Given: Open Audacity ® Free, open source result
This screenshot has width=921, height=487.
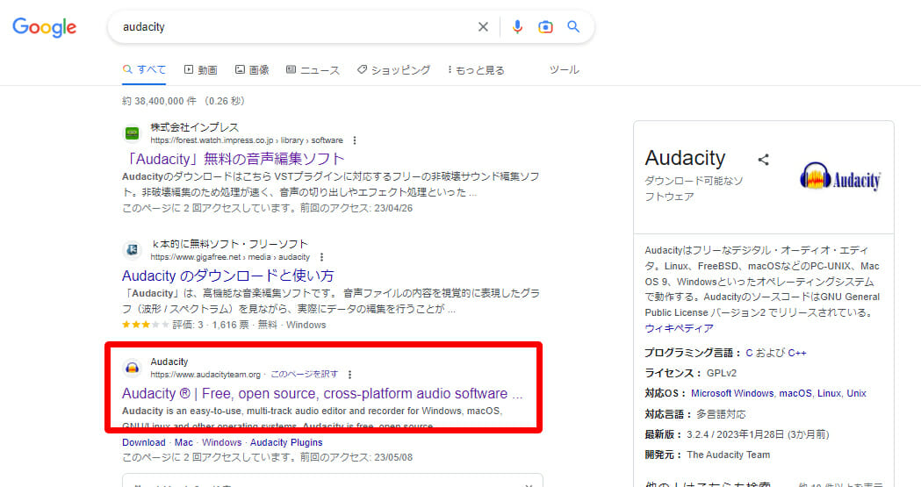Looking at the screenshot, I should pos(322,394).
